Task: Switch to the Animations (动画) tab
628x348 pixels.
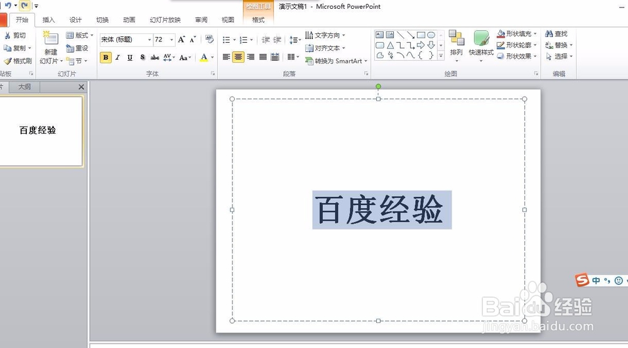Action: pos(129,19)
